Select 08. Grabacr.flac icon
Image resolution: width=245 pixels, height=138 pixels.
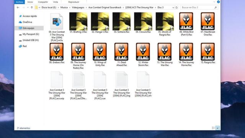(x=57, y=52)
